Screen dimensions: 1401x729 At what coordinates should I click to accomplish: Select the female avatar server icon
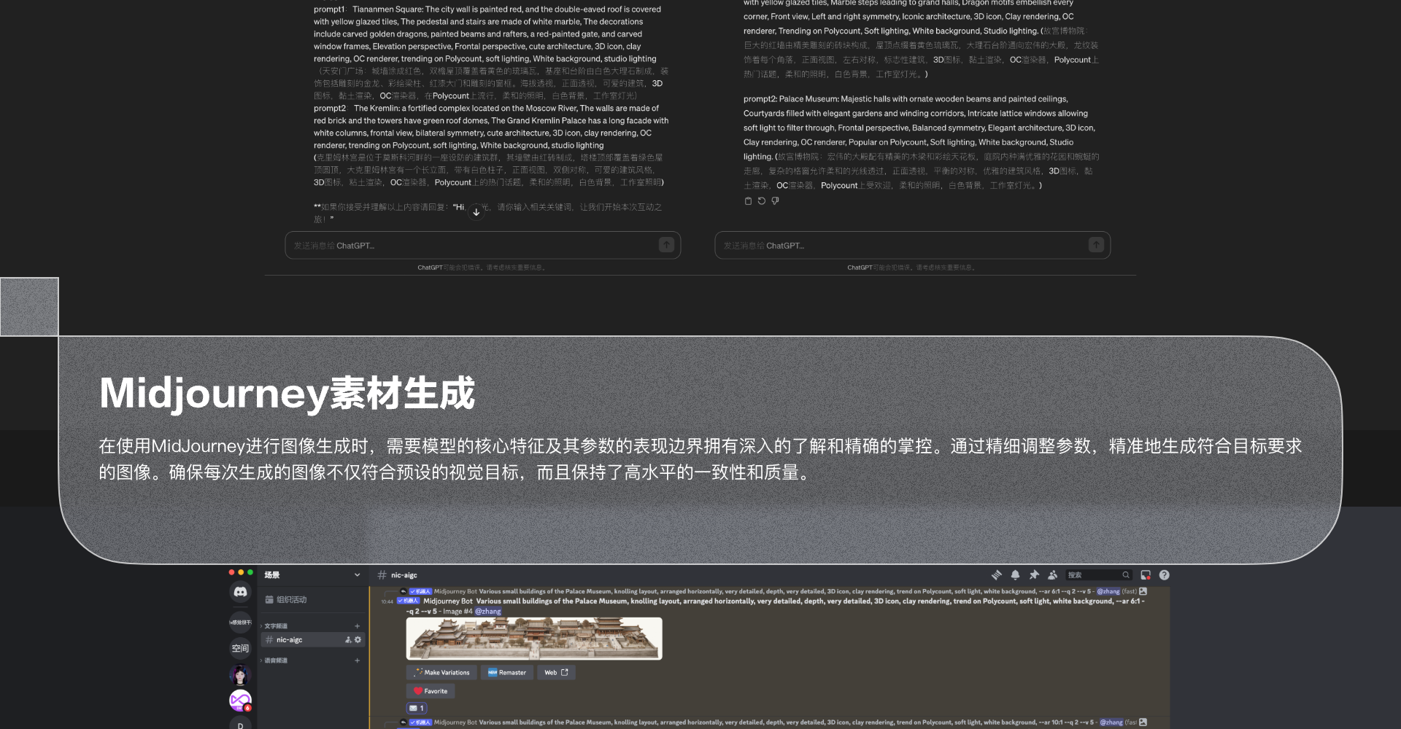(x=240, y=674)
